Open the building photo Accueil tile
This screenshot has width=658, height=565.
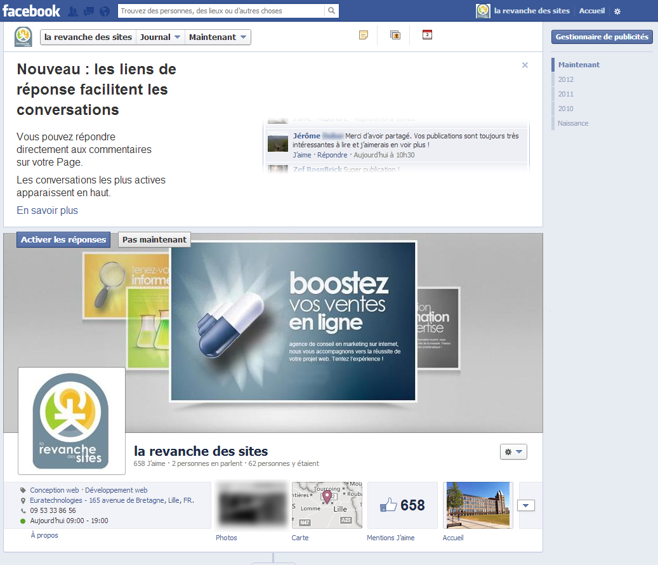coord(478,505)
